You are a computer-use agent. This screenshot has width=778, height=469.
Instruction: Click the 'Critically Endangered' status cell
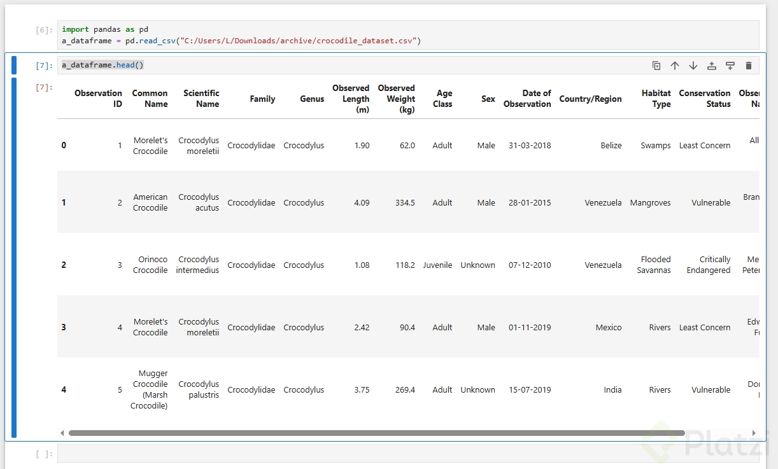[709, 265]
